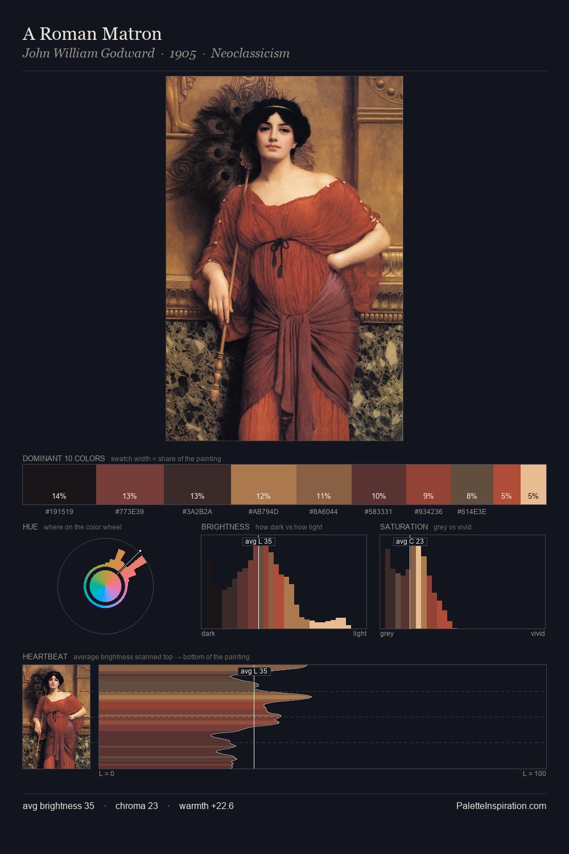Click the year '1905' in subtitle

click(x=183, y=54)
